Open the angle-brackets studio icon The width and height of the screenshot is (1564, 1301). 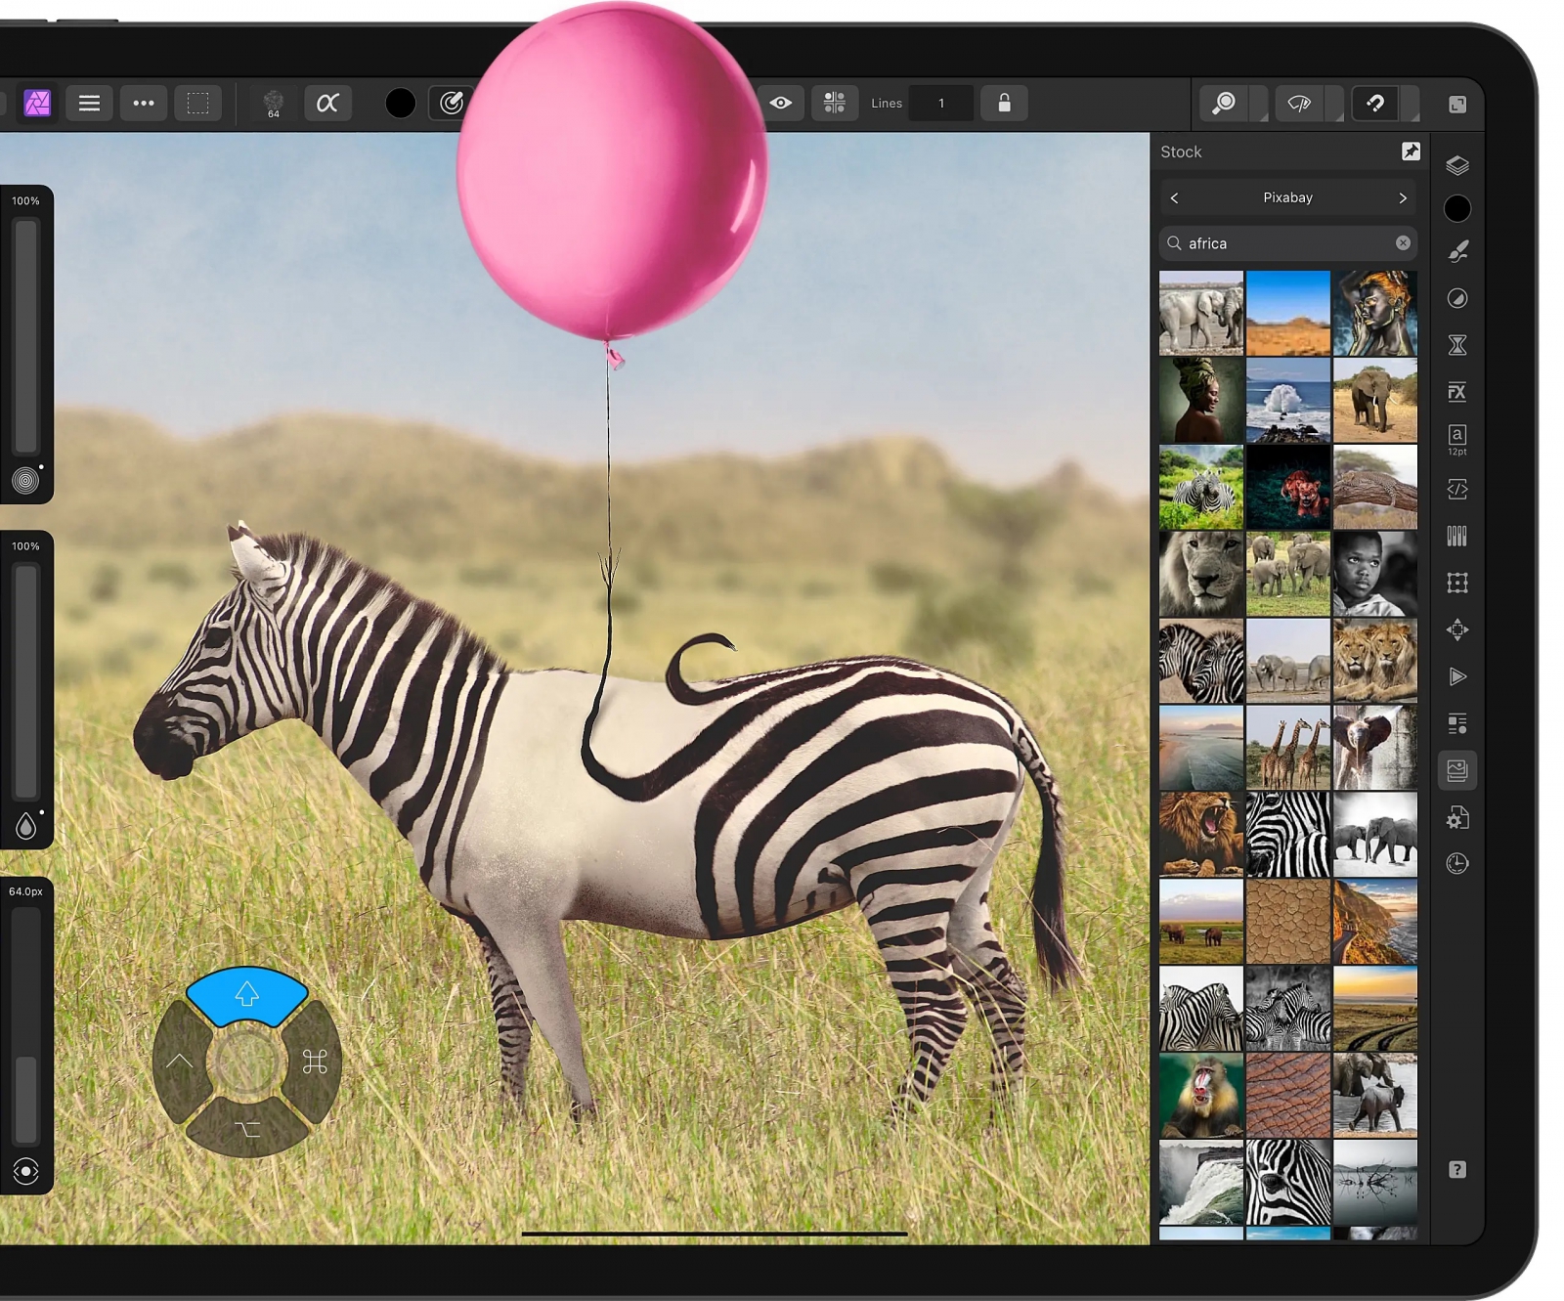point(1457,489)
